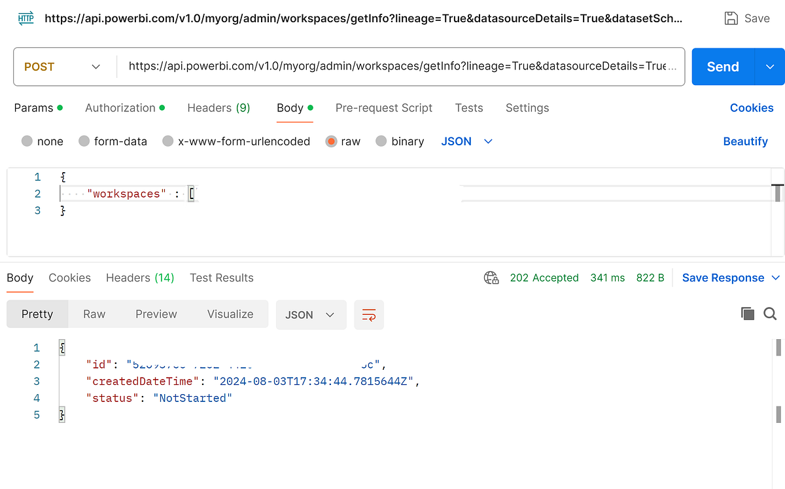This screenshot has height=489, width=785.
Task: Click the globe network information icon
Action: 491,278
